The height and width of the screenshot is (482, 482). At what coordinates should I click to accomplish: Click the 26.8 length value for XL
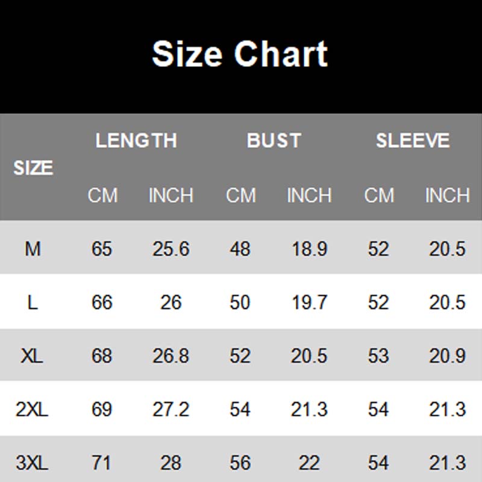pos(171,355)
